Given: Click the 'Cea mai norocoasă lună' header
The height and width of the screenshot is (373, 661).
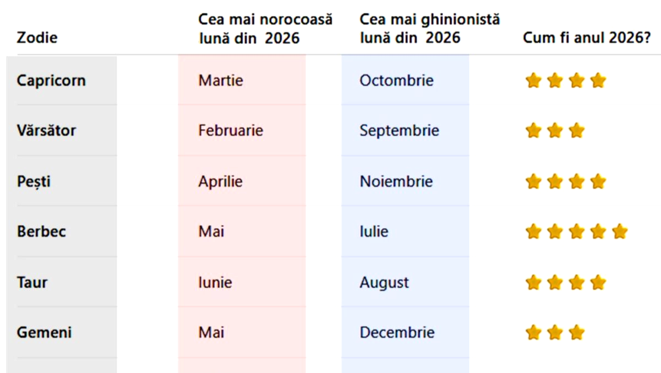Looking at the screenshot, I should pos(265,29).
